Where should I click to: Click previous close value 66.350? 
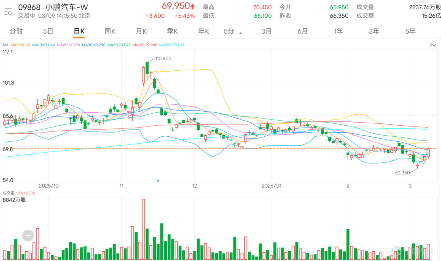coord(339,16)
